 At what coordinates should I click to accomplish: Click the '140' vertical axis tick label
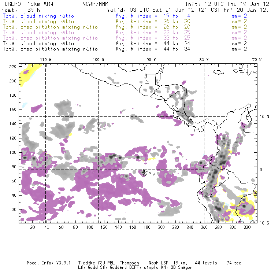(13, 124)
